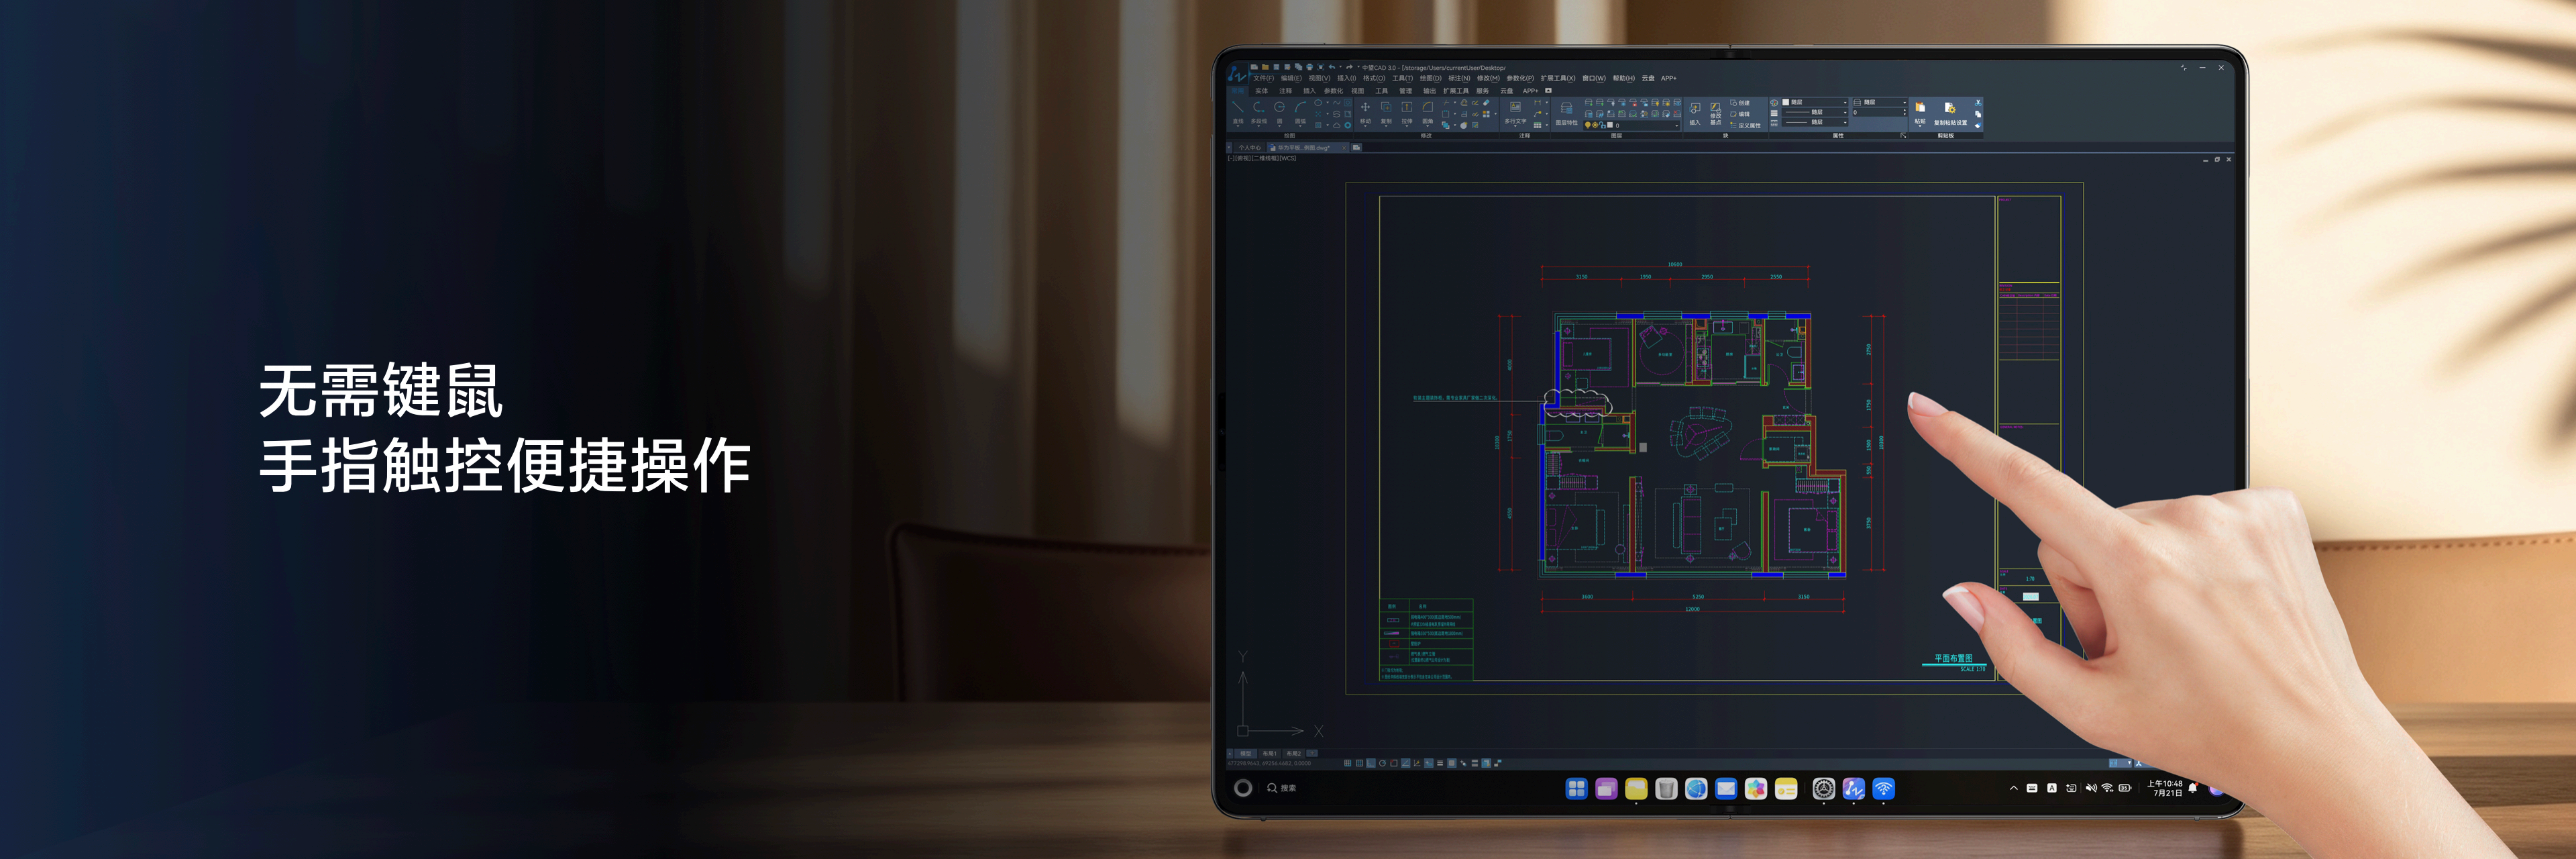Open the 图层特性 layer properties panel
This screenshot has height=859, width=2576.
tap(1567, 115)
